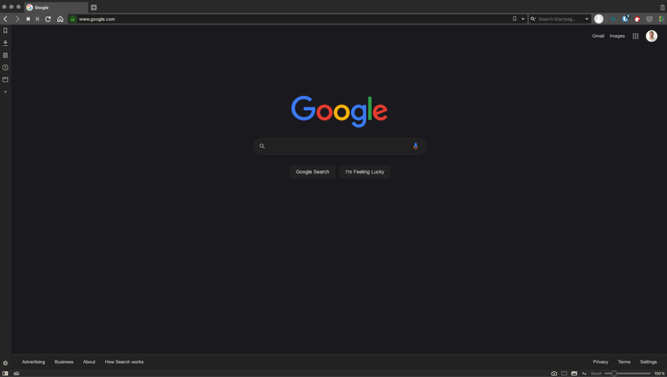Image resolution: width=667 pixels, height=377 pixels.
Task: Click the Google Search button
Action: (x=313, y=172)
